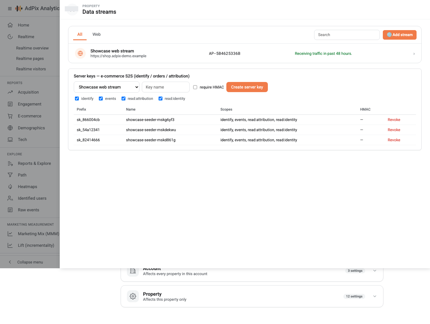
Task: Open the Showcase web stream dropdown
Action: [107, 87]
